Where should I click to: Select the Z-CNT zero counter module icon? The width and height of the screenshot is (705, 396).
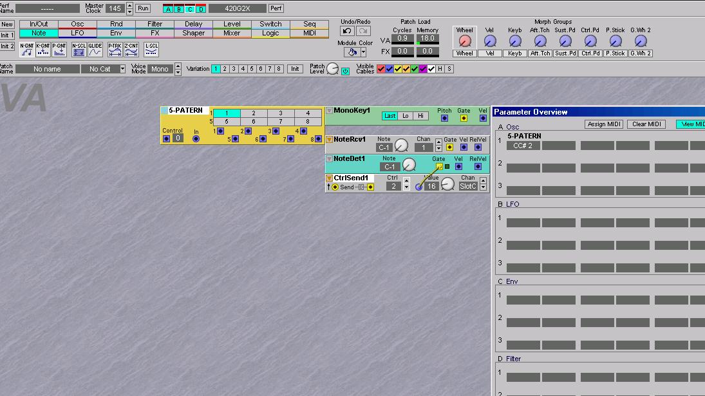131,50
